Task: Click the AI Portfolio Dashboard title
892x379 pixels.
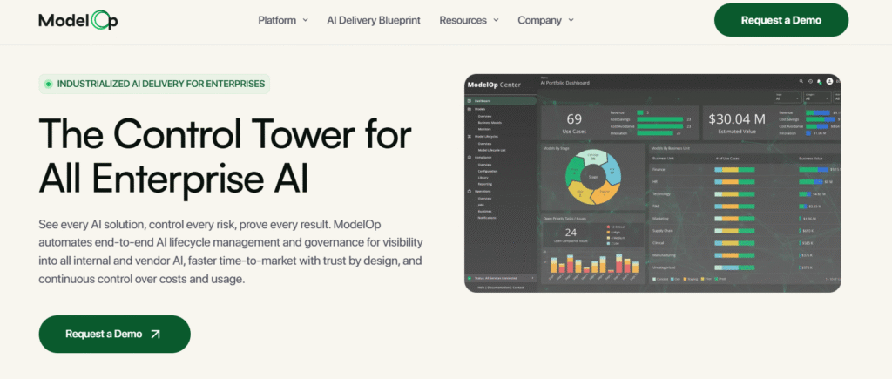Action: (564, 83)
